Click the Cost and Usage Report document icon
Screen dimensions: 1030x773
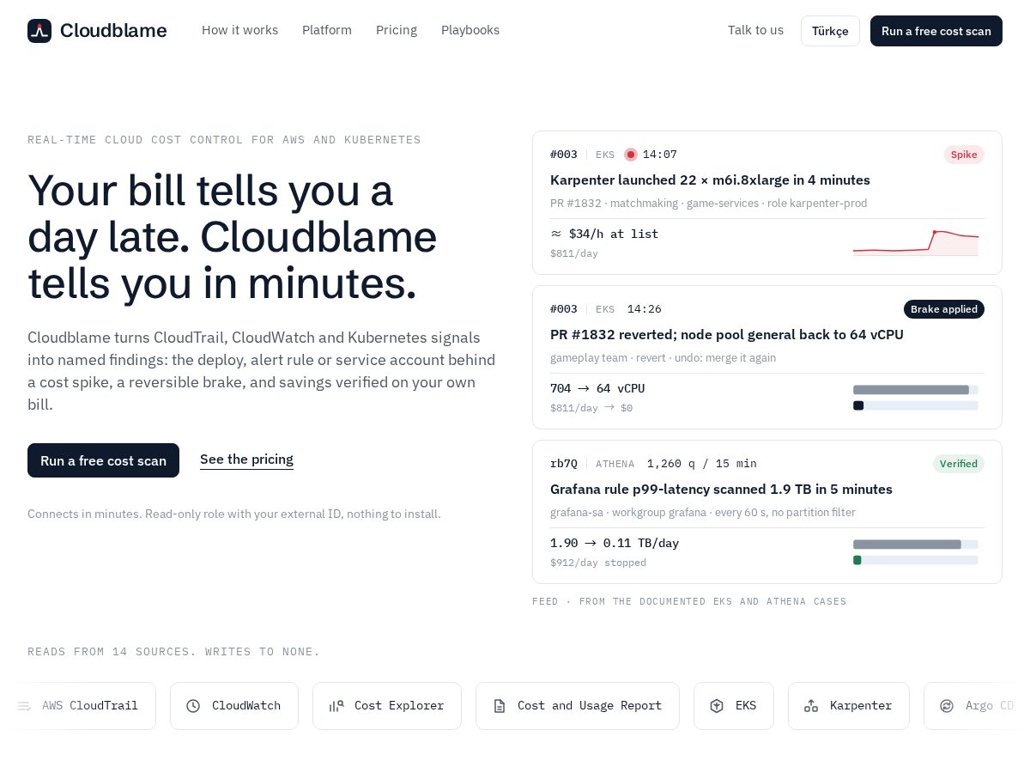(x=499, y=706)
